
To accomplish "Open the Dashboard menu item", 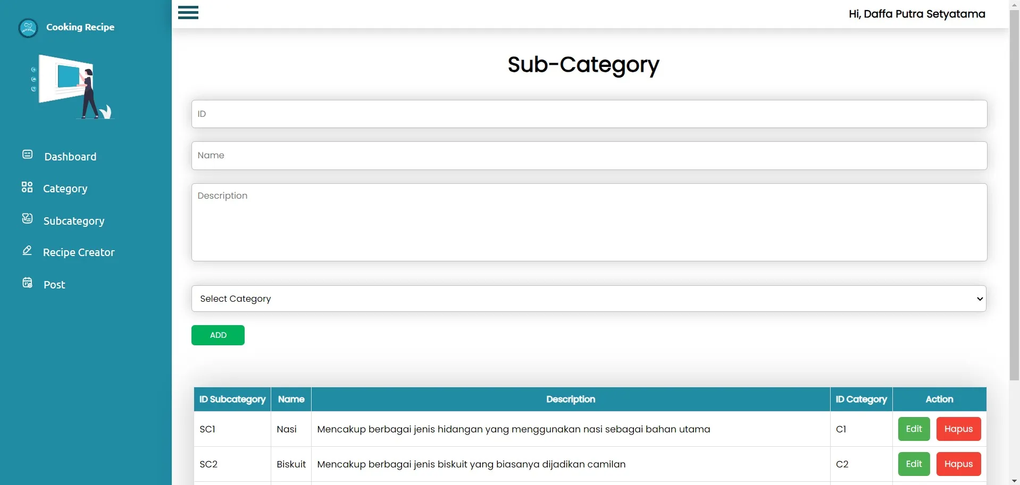I will (70, 157).
